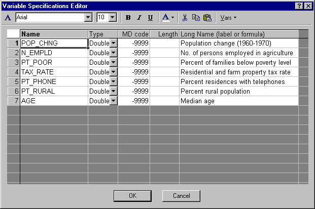This screenshot has height=209, width=315.
Task: Open Type dropdown for N_EMPLD
Action: (114, 53)
